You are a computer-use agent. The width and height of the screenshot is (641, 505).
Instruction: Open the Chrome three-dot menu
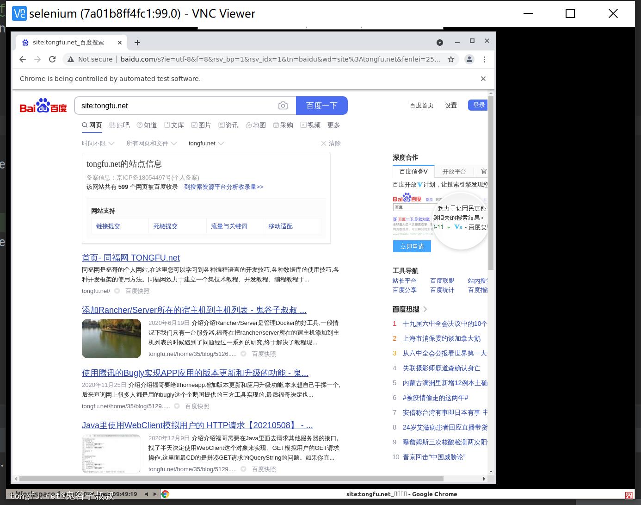[x=484, y=59]
